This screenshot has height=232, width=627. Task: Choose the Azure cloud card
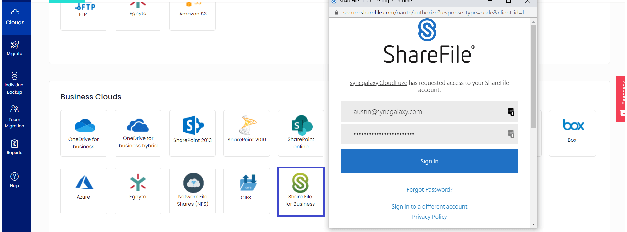click(x=84, y=191)
